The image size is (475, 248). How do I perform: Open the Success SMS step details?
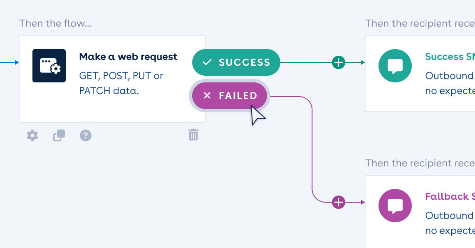coord(441,74)
